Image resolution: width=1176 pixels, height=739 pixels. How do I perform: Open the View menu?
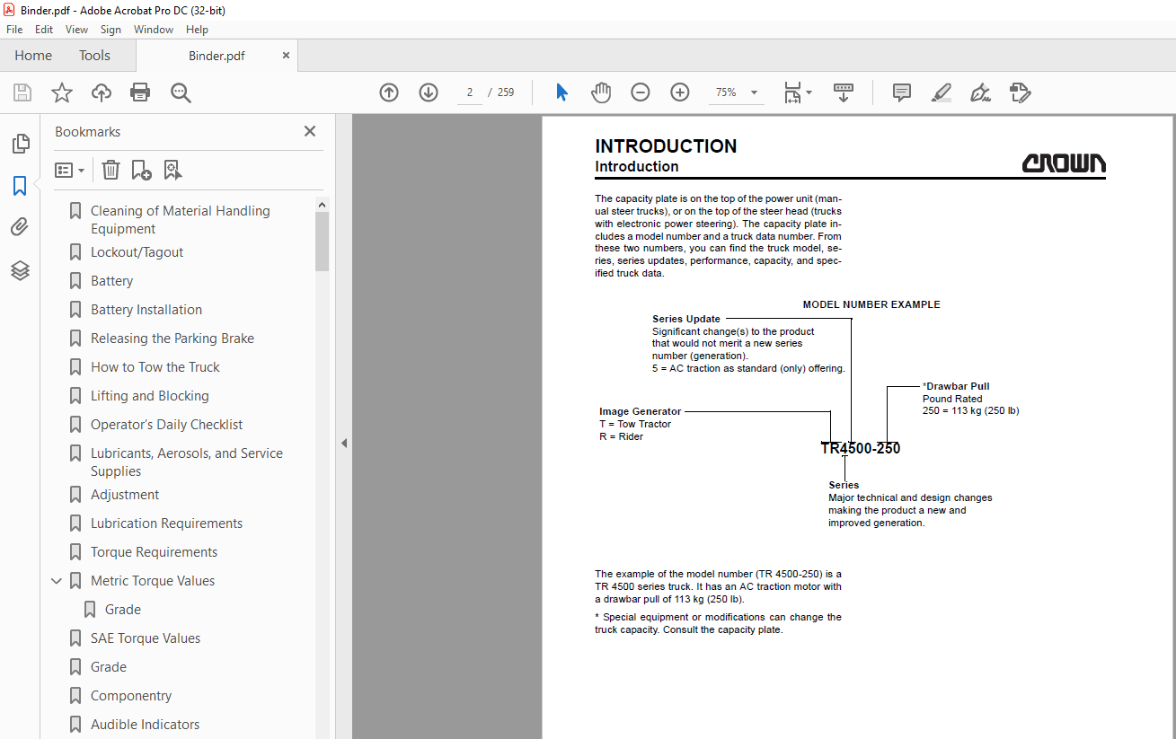(76, 30)
